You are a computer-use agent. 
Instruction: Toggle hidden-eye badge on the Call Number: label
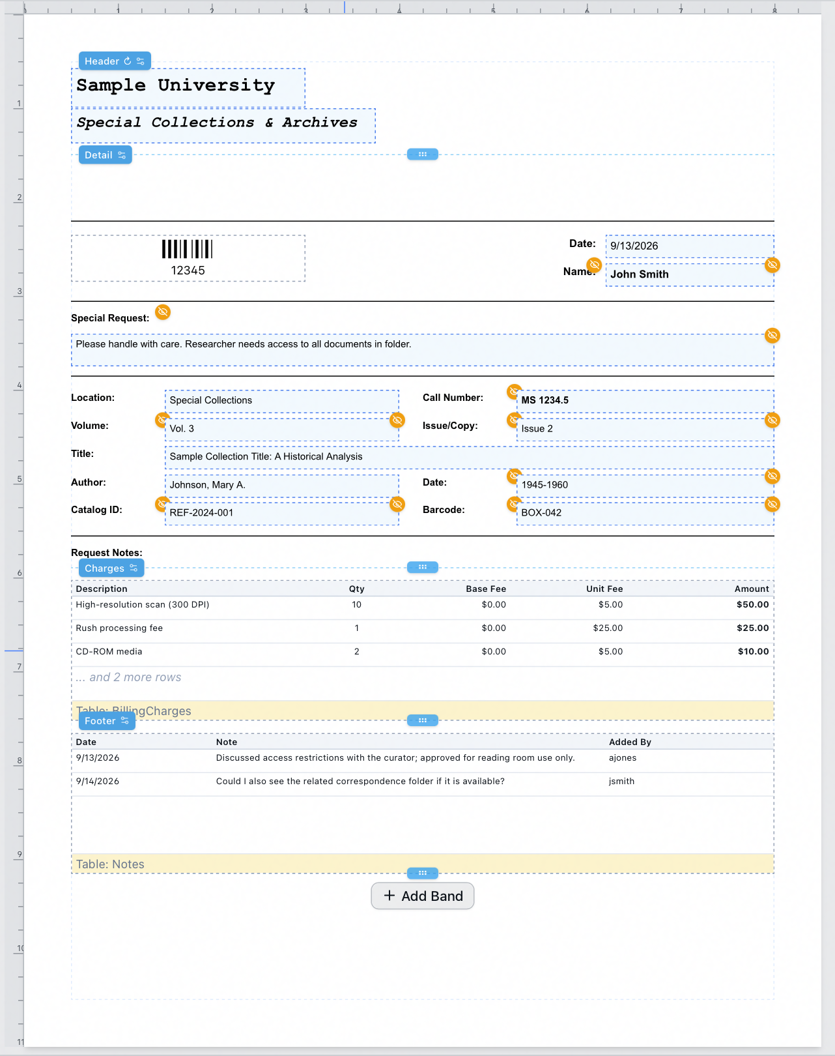(x=514, y=392)
